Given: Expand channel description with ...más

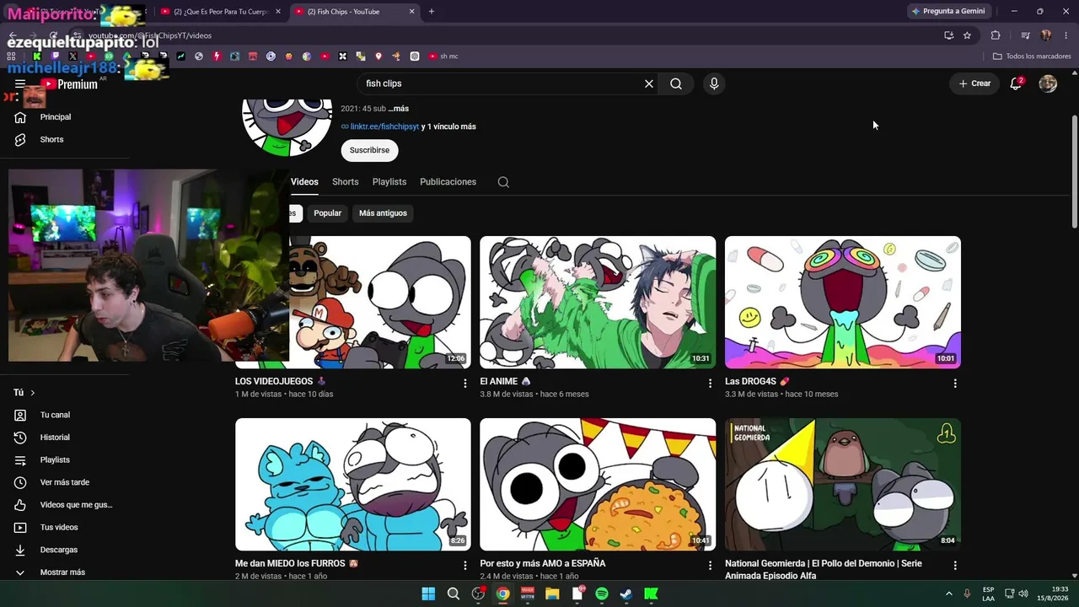Looking at the screenshot, I should [398, 109].
